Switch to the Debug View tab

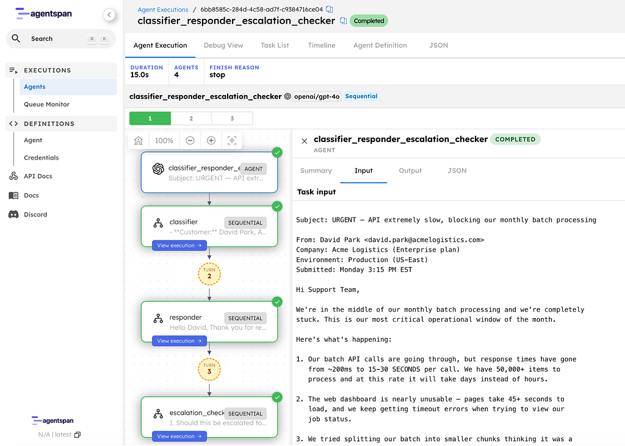click(223, 45)
